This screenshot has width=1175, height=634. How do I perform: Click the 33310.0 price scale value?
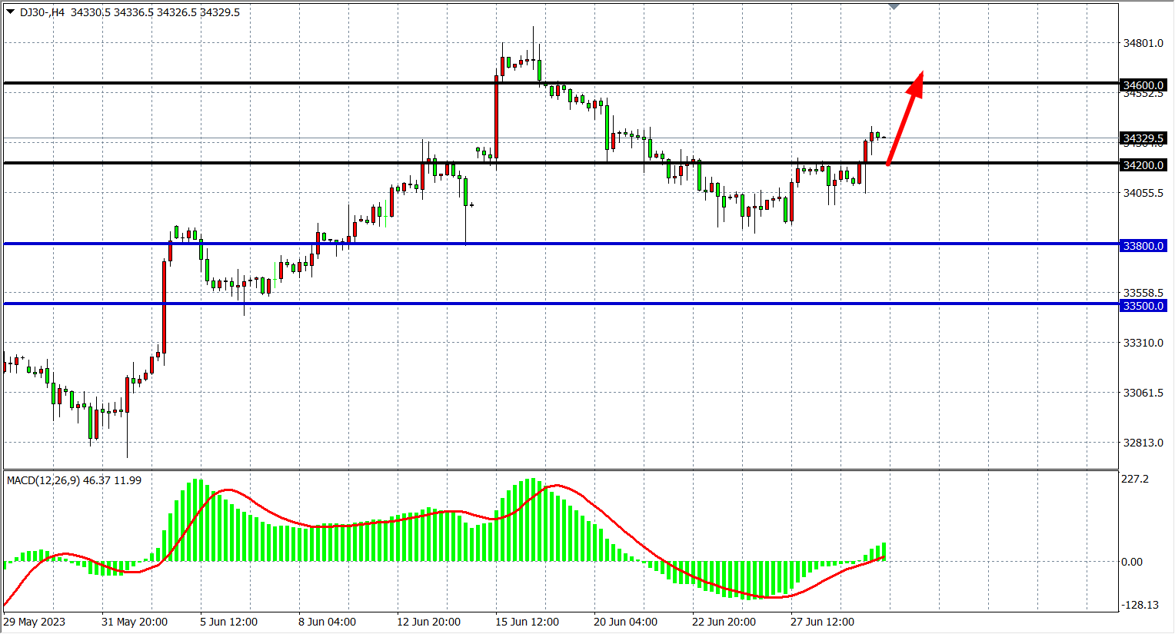point(1143,343)
